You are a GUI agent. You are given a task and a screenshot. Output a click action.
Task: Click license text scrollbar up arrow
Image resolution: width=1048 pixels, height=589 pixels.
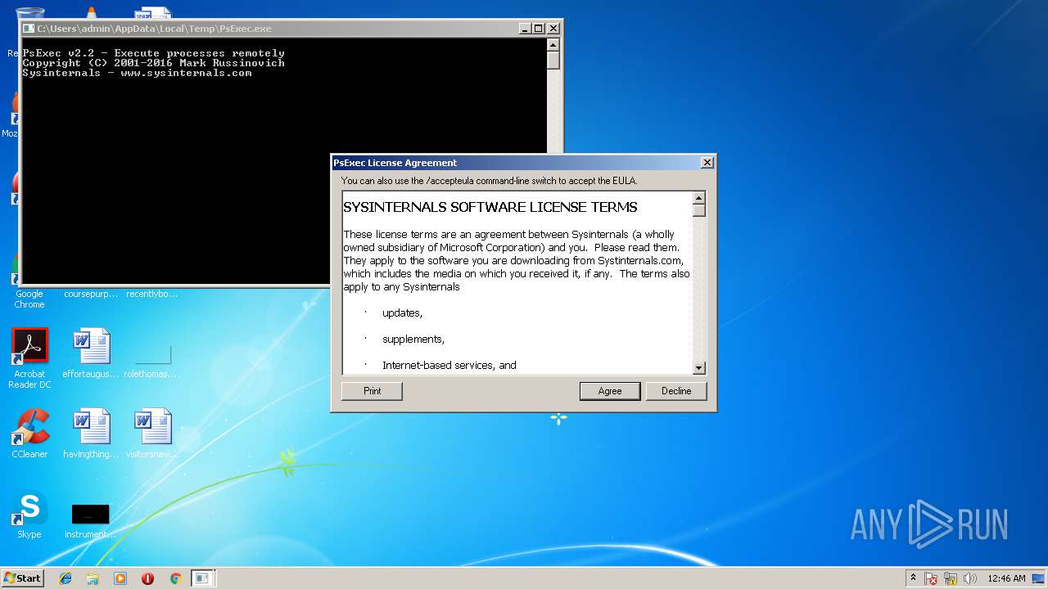[699, 197]
